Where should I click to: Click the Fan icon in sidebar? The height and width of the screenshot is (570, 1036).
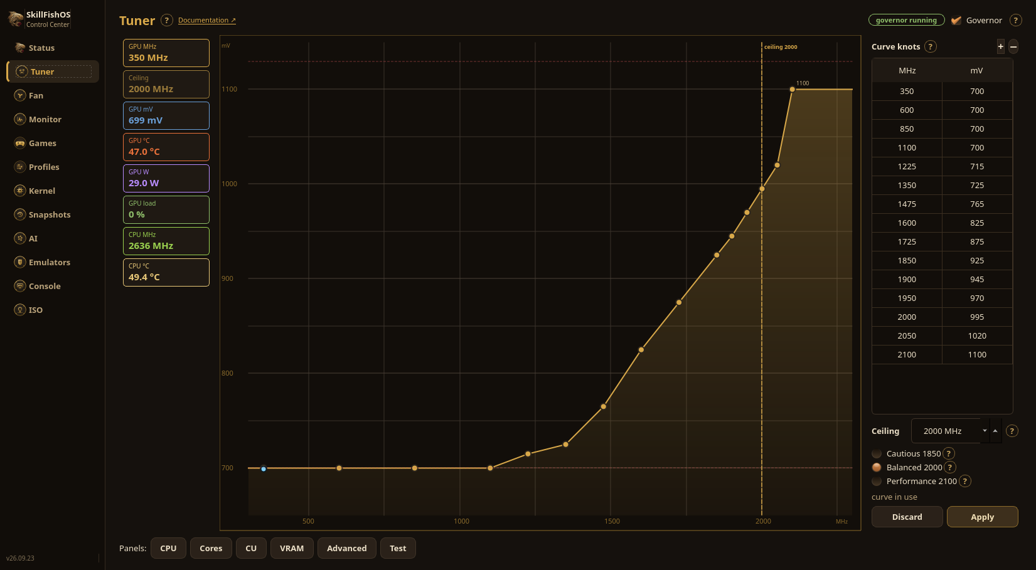pos(20,95)
